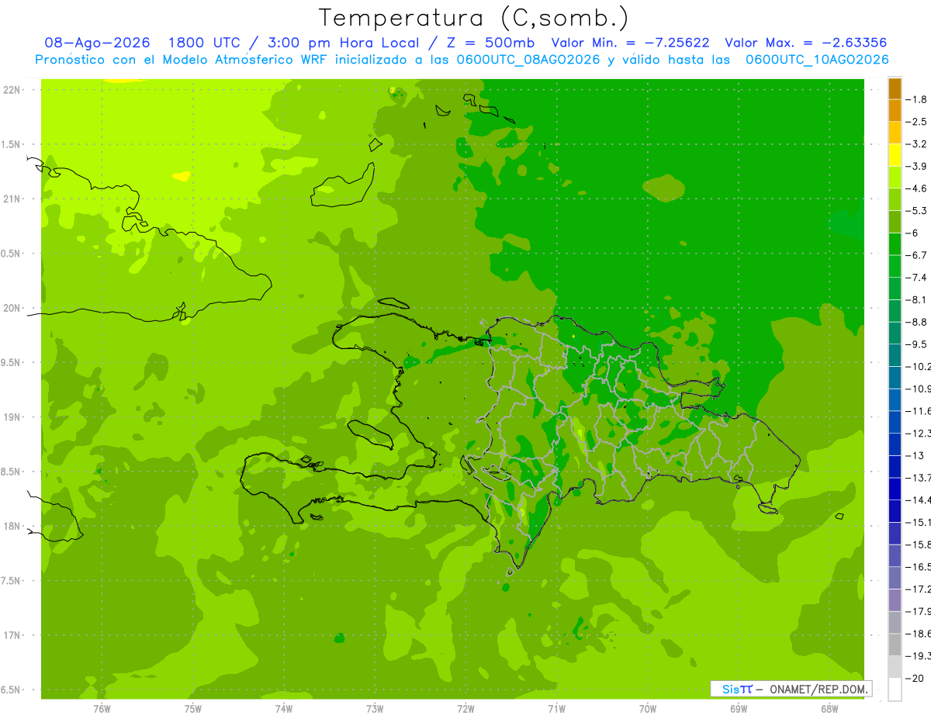
Task: Click the '75W' longitude label
Action: pyautogui.click(x=193, y=708)
